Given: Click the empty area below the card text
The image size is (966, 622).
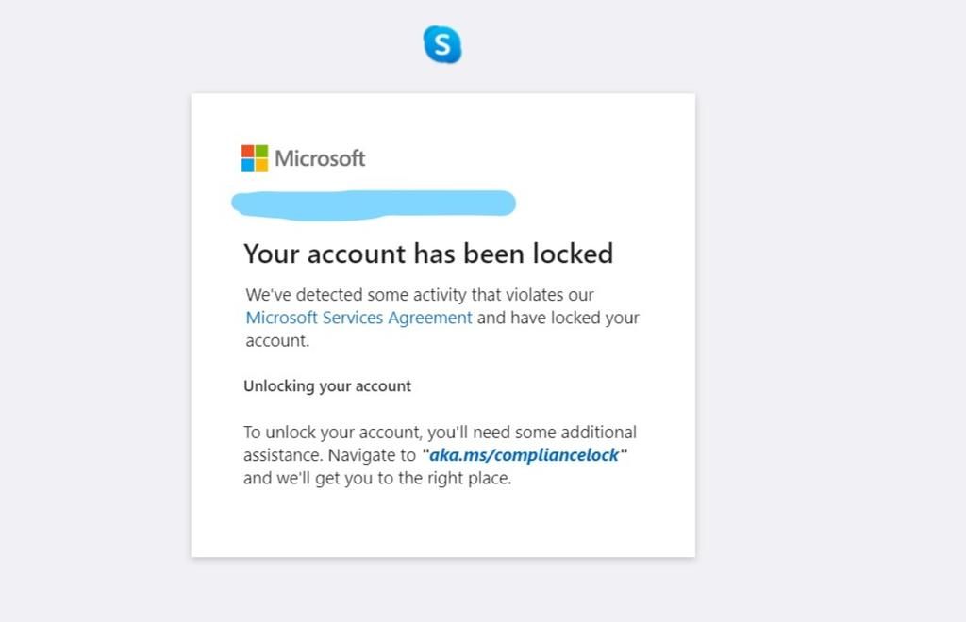Looking at the screenshot, I should pyautogui.click(x=443, y=523).
